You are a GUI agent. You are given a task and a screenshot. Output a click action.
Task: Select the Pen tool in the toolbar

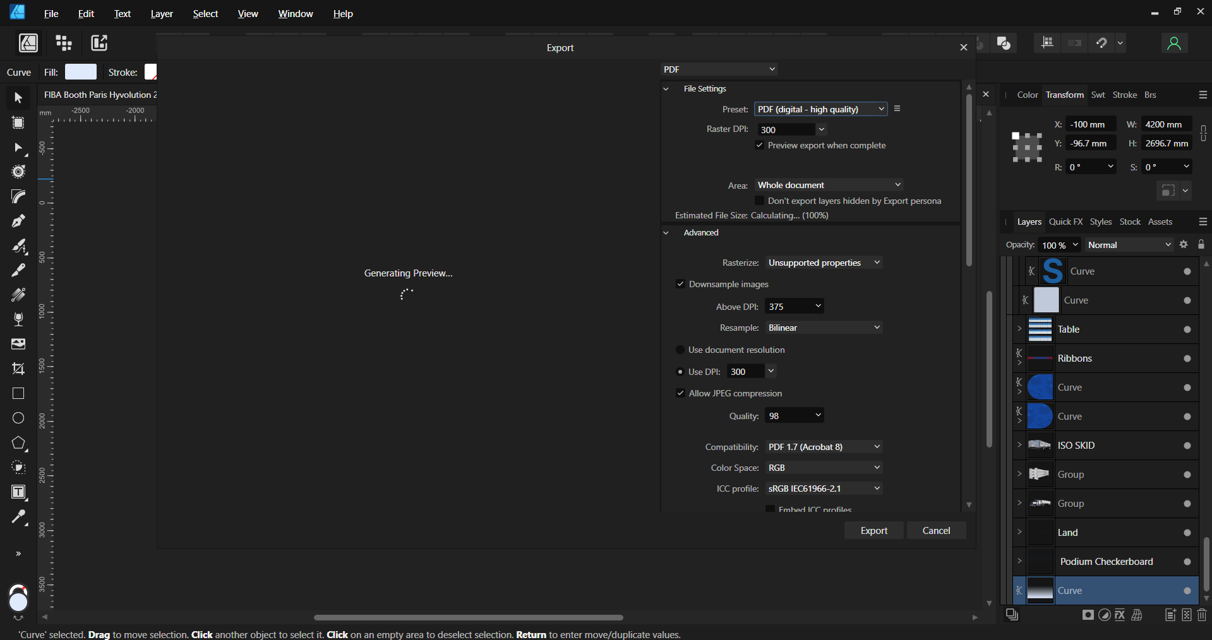tap(18, 221)
